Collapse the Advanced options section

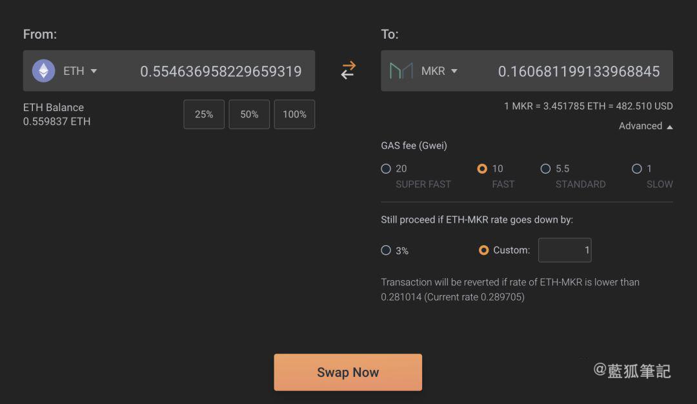click(x=645, y=126)
